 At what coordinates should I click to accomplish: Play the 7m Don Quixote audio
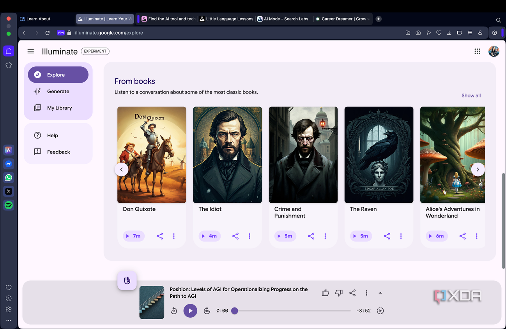coord(134,236)
